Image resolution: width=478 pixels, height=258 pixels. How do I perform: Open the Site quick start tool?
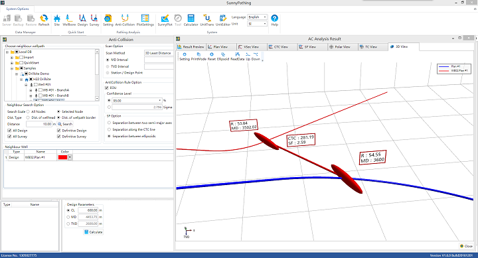[x=56, y=21]
